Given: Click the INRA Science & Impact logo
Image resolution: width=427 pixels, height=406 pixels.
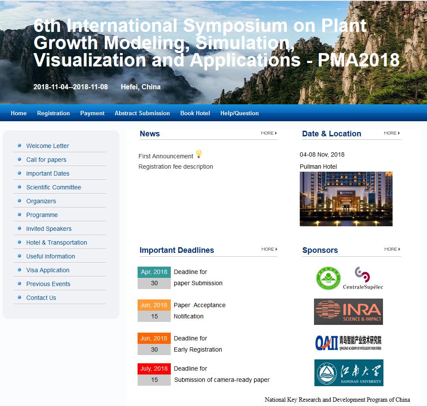Looking at the screenshot, I should [348, 312].
